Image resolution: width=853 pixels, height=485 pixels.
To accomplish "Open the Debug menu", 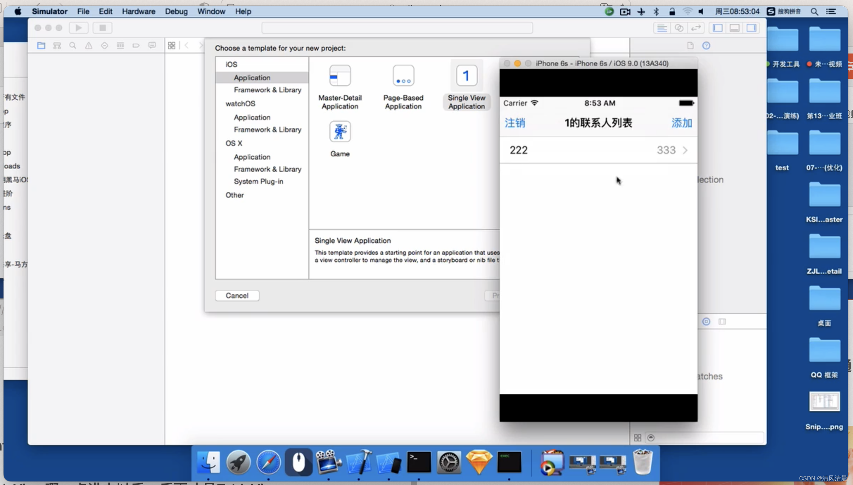I will pos(176,11).
